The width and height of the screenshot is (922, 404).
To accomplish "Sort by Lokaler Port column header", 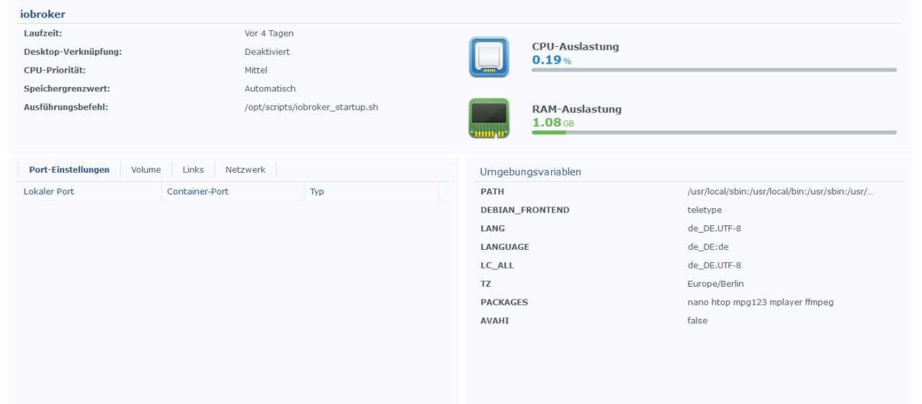I will pyautogui.click(x=89, y=192).
